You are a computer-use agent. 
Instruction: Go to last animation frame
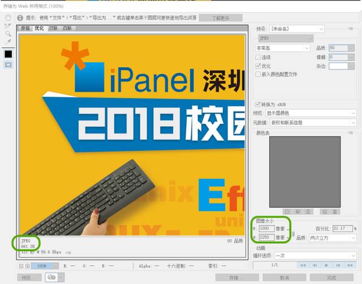tap(350, 265)
